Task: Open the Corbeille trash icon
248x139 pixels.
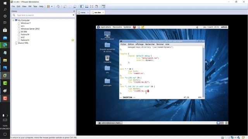Action: point(107,59)
